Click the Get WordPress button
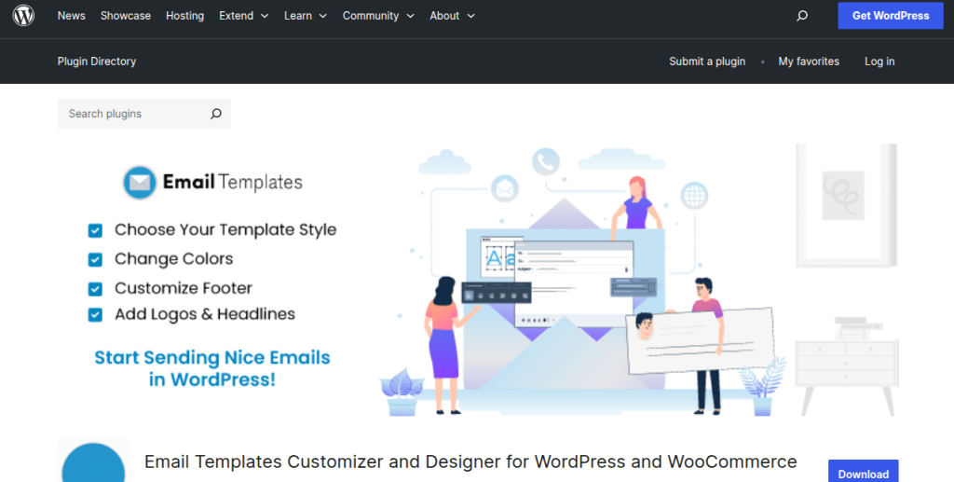Image resolution: width=954 pixels, height=482 pixels. point(891,16)
